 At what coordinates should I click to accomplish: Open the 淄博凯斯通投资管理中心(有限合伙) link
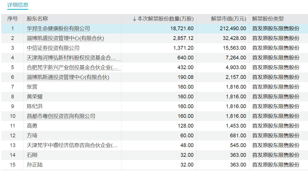point(68,77)
